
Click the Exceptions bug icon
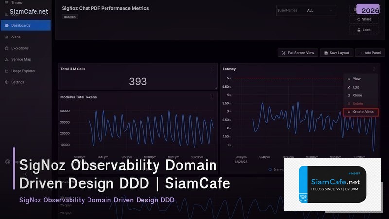tap(7, 48)
